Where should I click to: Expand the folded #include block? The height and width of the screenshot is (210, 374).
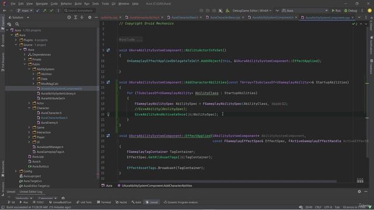pyautogui.click(x=131, y=40)
